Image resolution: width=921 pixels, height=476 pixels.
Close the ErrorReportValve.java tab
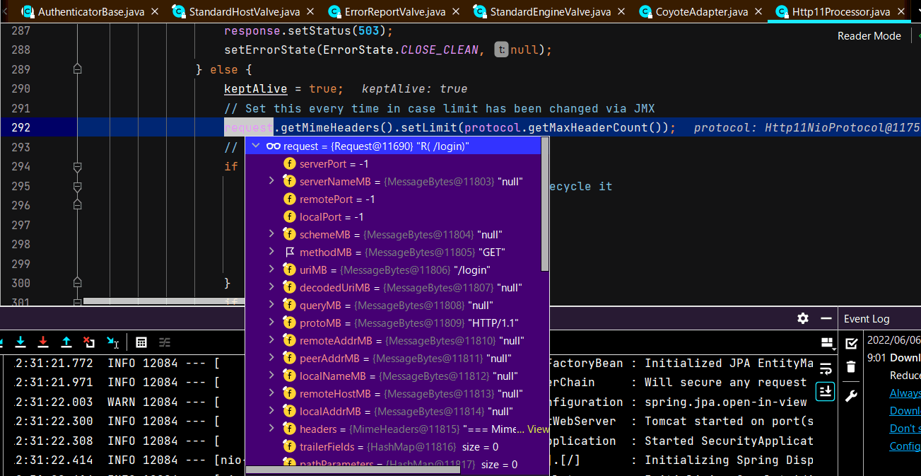(455, 12)
